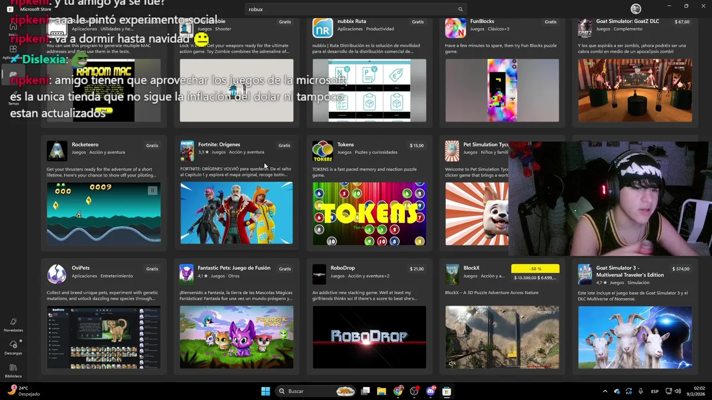Click the $15,00 price on Tokens
The width and height of the screenshot is (712, 400).
(x=417, y=146)
